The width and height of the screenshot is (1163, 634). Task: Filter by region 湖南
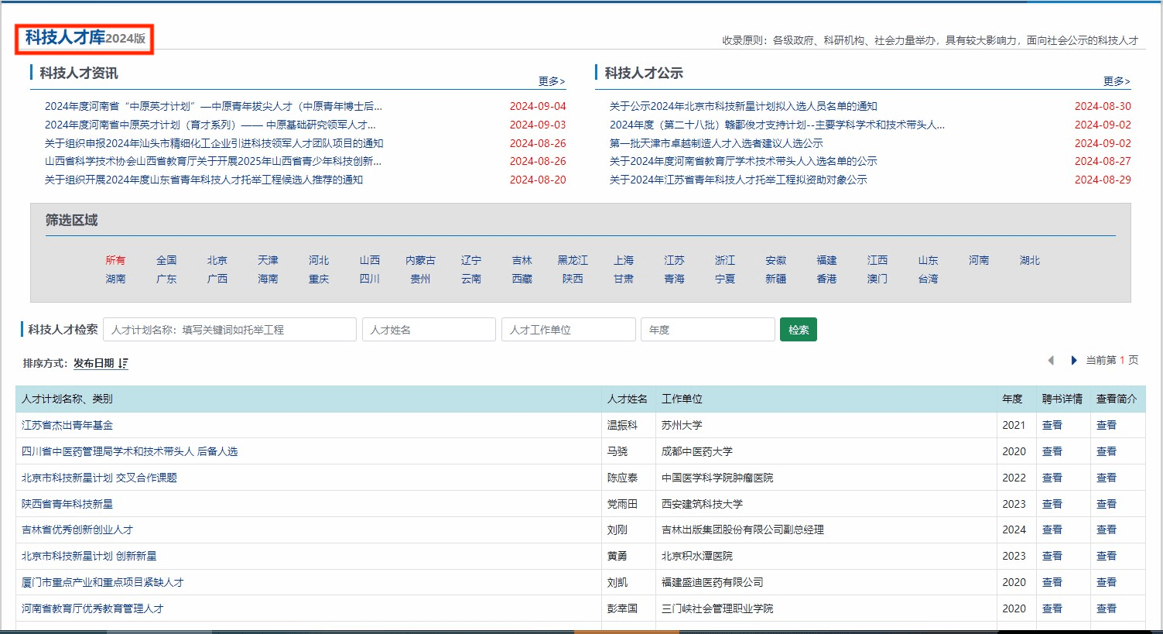pos(115,279)
